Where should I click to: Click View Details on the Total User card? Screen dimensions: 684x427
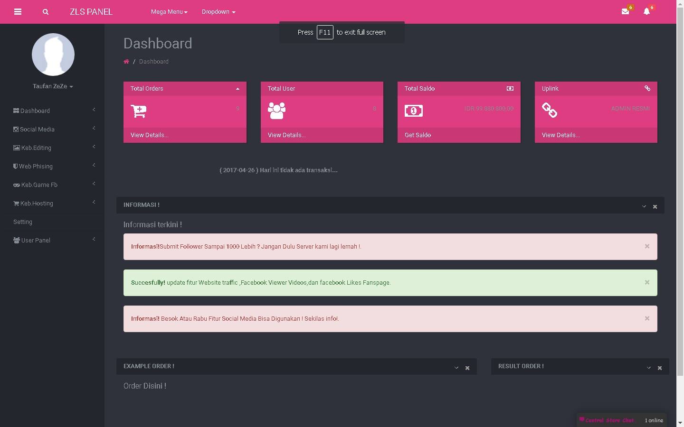click(x=286, y=135)
